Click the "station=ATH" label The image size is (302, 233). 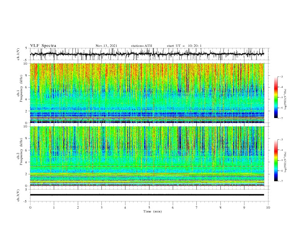[141, 46]
